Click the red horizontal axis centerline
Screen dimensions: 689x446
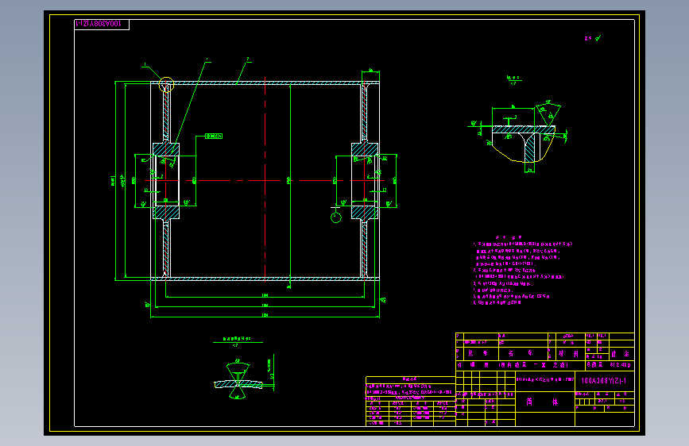[265, 180]
